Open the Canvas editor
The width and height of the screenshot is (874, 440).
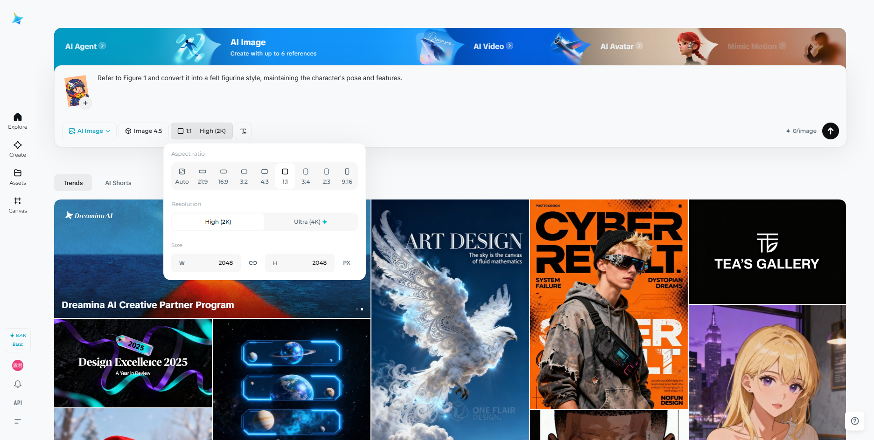tap(18, 205)
